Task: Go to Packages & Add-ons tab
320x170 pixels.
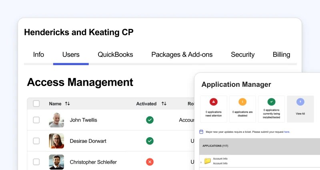Action: point(182,54)
